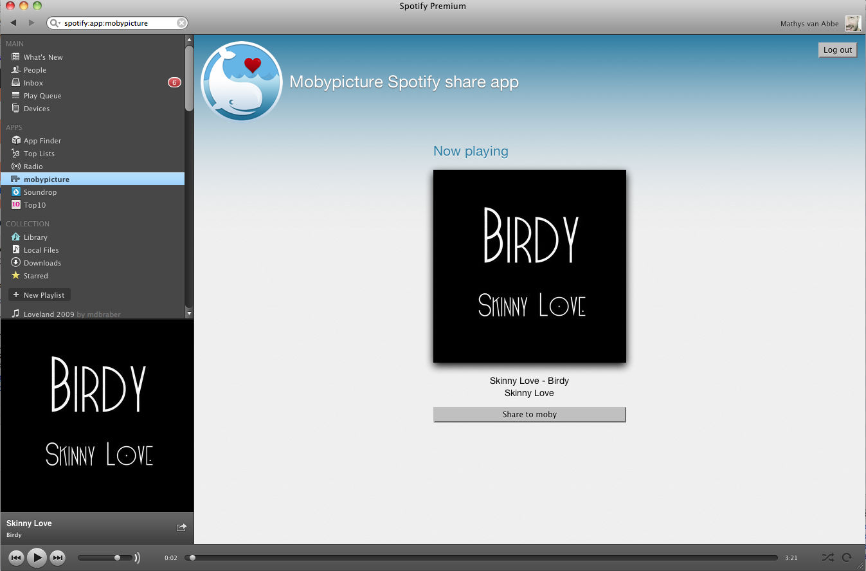Open the Inbox with 6 messages
Image resolution: width=866 pixels, height=571 pixels.
[33, 83]
